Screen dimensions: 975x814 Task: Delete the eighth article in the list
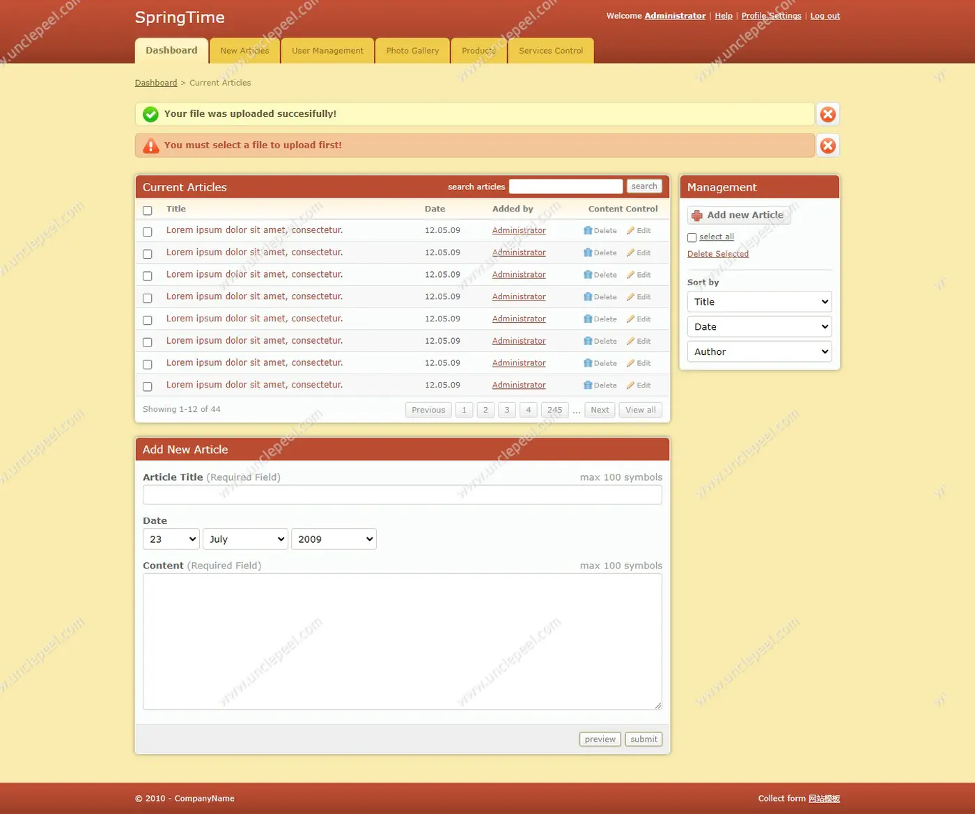point(600,385)
